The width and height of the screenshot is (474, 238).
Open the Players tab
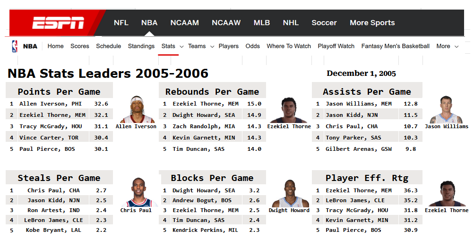point(229,46)
